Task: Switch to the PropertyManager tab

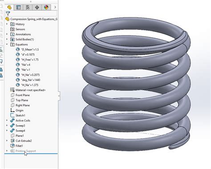Action: (19, 7)
